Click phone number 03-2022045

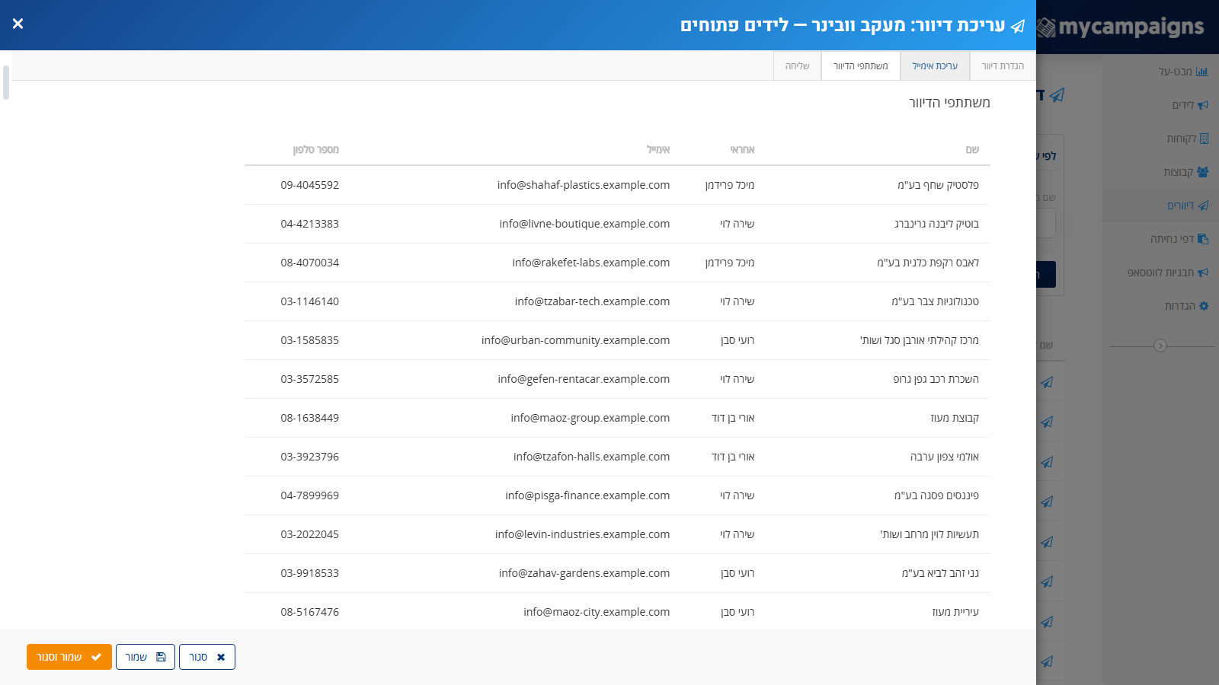pyautogui.click(x=310, y=534)
